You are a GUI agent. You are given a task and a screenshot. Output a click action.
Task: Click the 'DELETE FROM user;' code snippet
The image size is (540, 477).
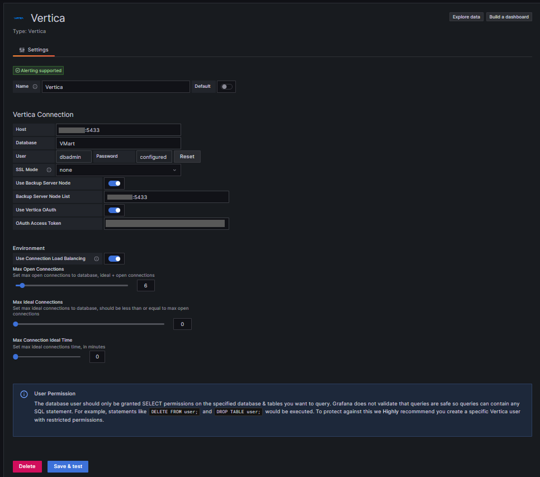coord(174,412)
